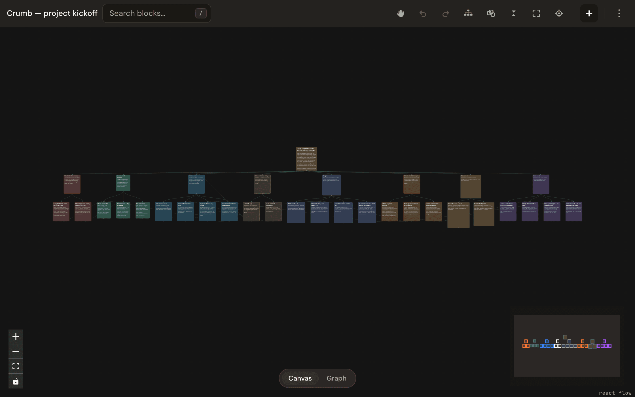Redo the last undone action
Screen dimensions: 635x397
[446, 13]
